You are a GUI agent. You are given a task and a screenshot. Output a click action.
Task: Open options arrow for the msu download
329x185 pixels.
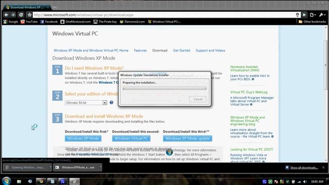pos(50,167)
